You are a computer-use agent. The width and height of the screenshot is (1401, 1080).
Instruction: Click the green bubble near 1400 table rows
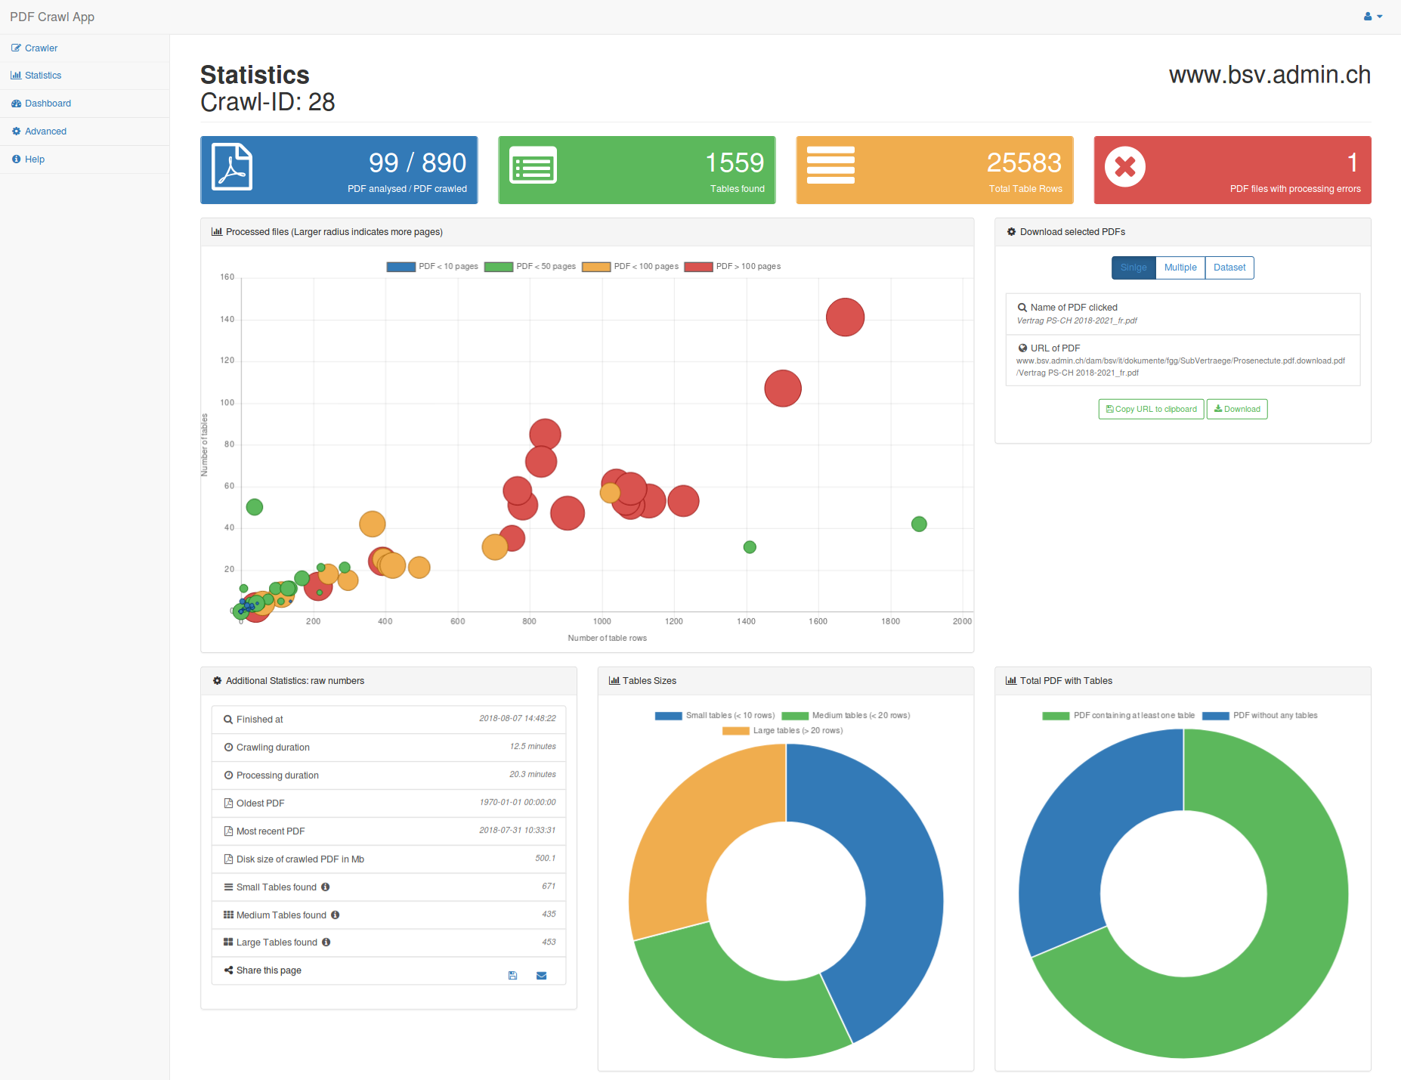[750, 547]
